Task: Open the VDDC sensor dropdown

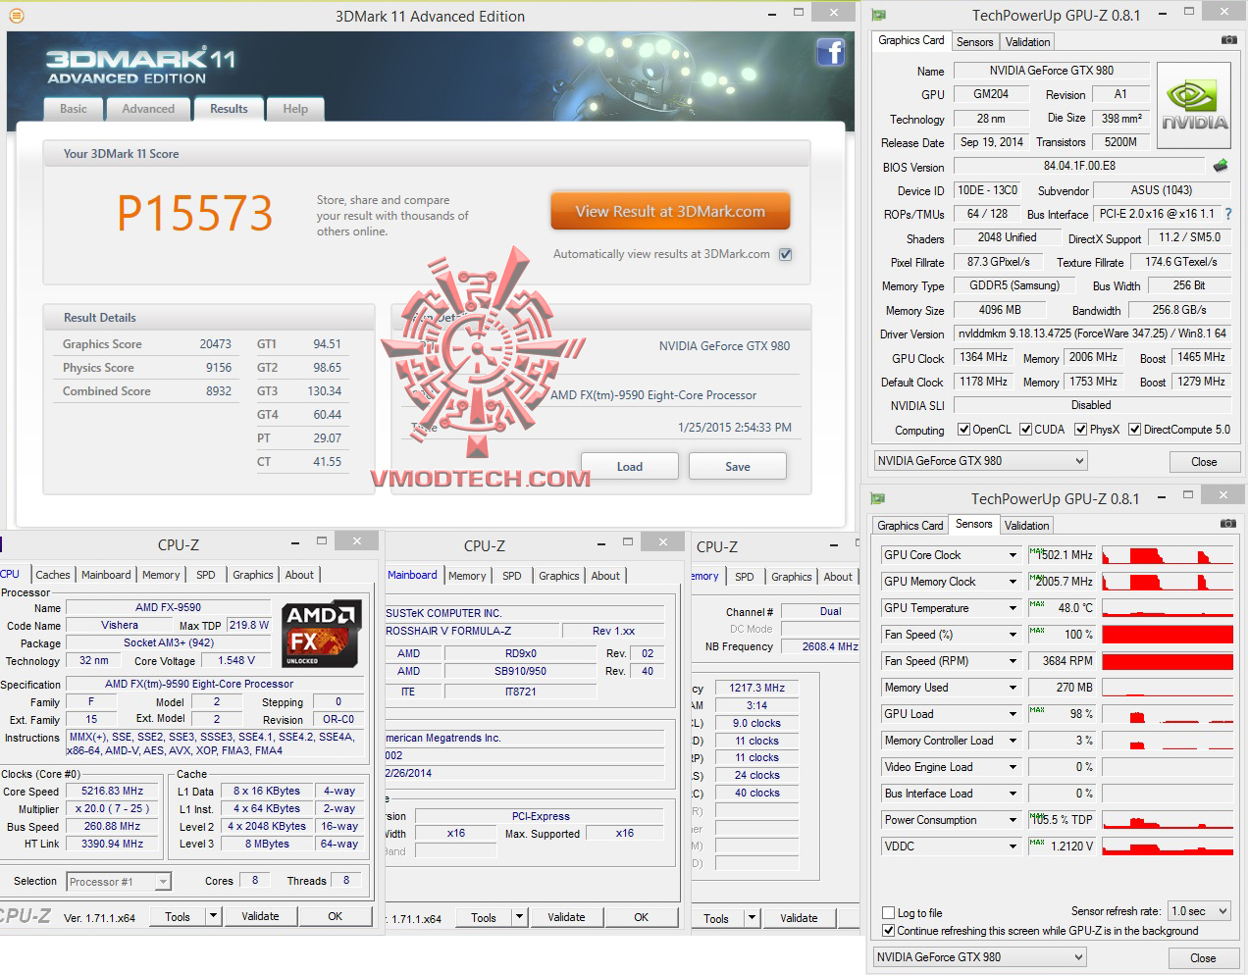Action: [1014, 847]
